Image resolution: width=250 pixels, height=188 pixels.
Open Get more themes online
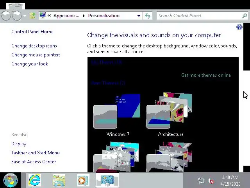tap(206, 75)
